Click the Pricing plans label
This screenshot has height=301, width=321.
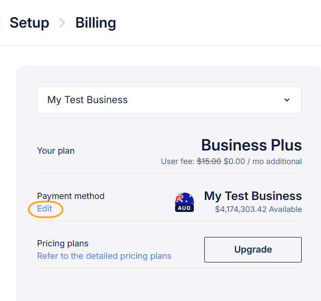[x=63, y=243]
